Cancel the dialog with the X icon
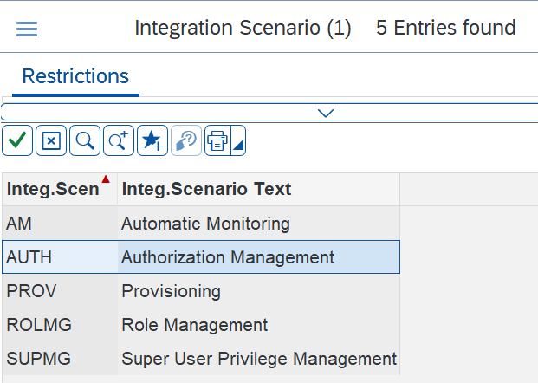The image size is (538, 383). (x=51, y=140)
